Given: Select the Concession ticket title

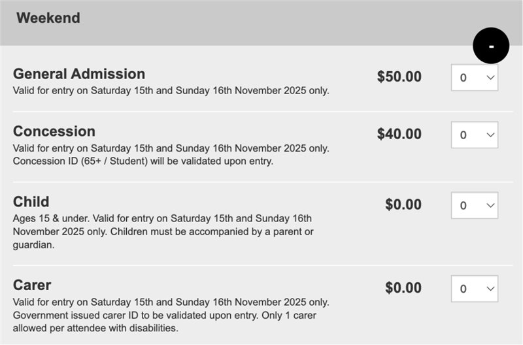Looking at the screenshot, I should [54, 131].
